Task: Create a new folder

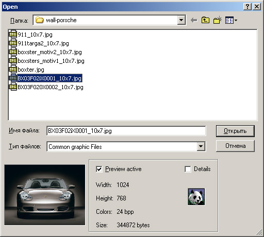Action: pos(218,20)
